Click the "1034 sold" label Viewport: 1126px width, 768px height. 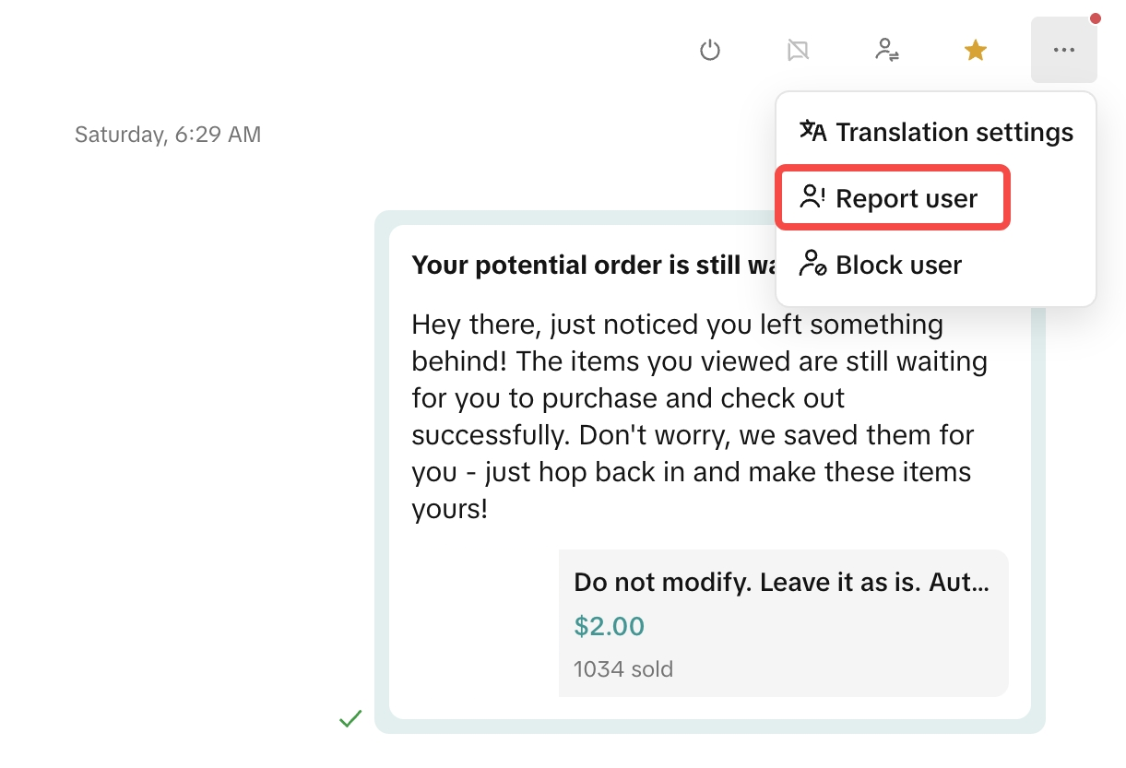[x=623, y=668]
